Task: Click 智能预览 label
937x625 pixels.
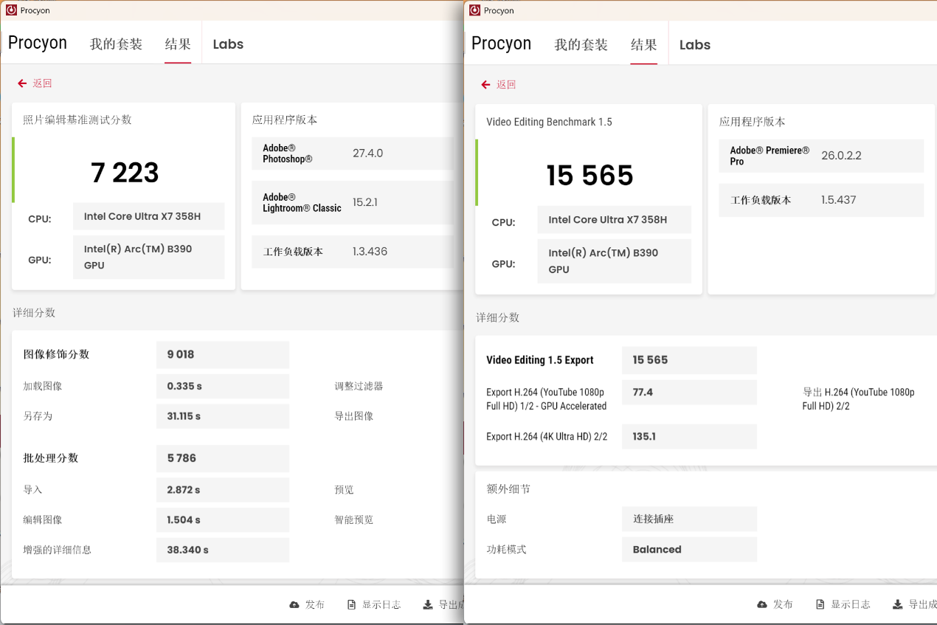Action: (353, 519)
